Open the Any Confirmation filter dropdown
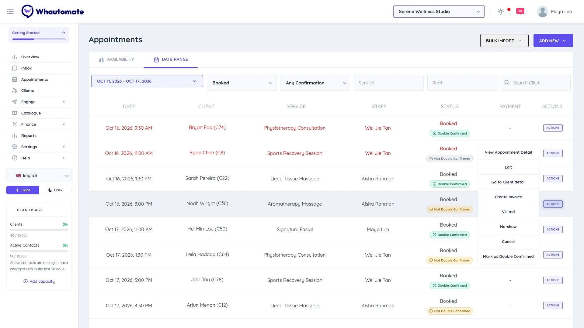The width and height of the screenshot is (584, 328). coord(315,83)
